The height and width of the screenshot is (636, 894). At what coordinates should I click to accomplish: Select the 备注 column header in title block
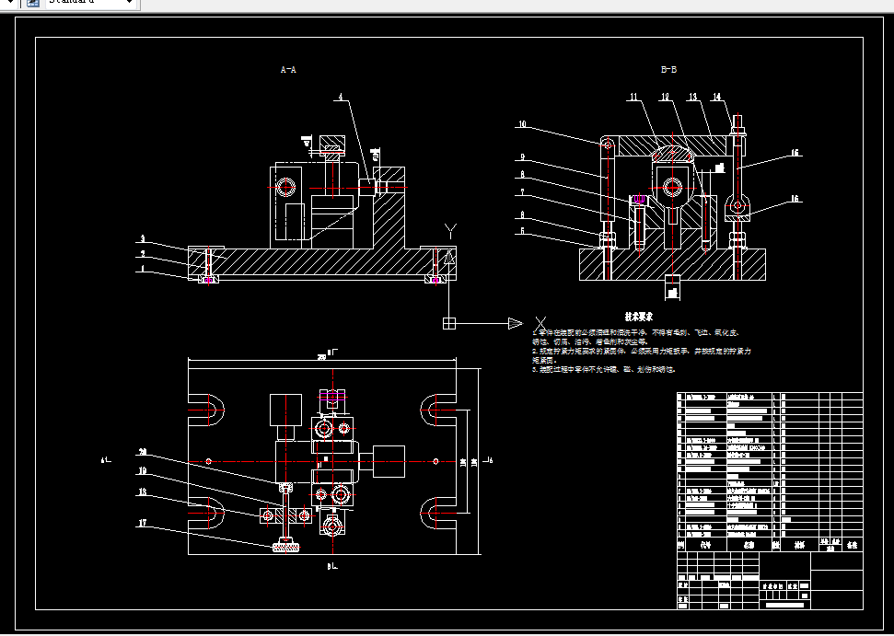852,546
